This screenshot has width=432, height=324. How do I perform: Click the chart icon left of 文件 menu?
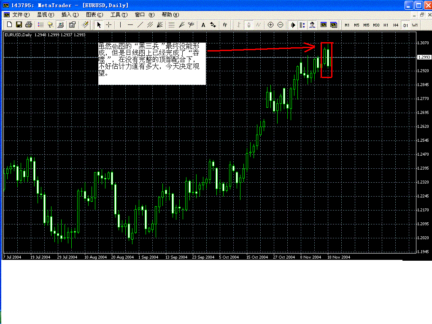click(x=7, y=15)
